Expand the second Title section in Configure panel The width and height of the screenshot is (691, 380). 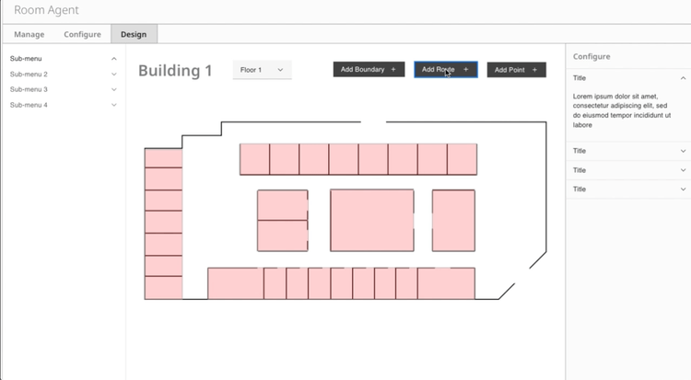(683, 151)
